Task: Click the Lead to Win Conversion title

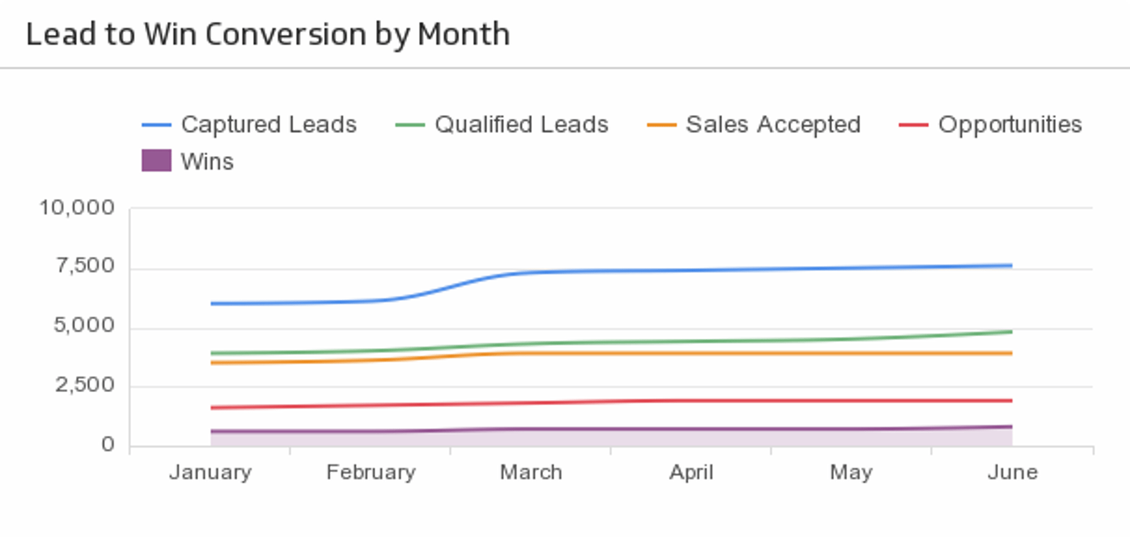Action: [x=268, y=34]
